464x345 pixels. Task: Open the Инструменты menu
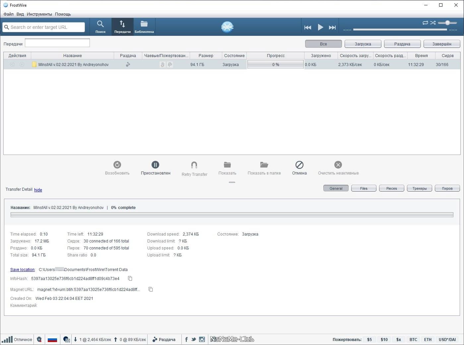pyautogui.click(x=39, y=14)
